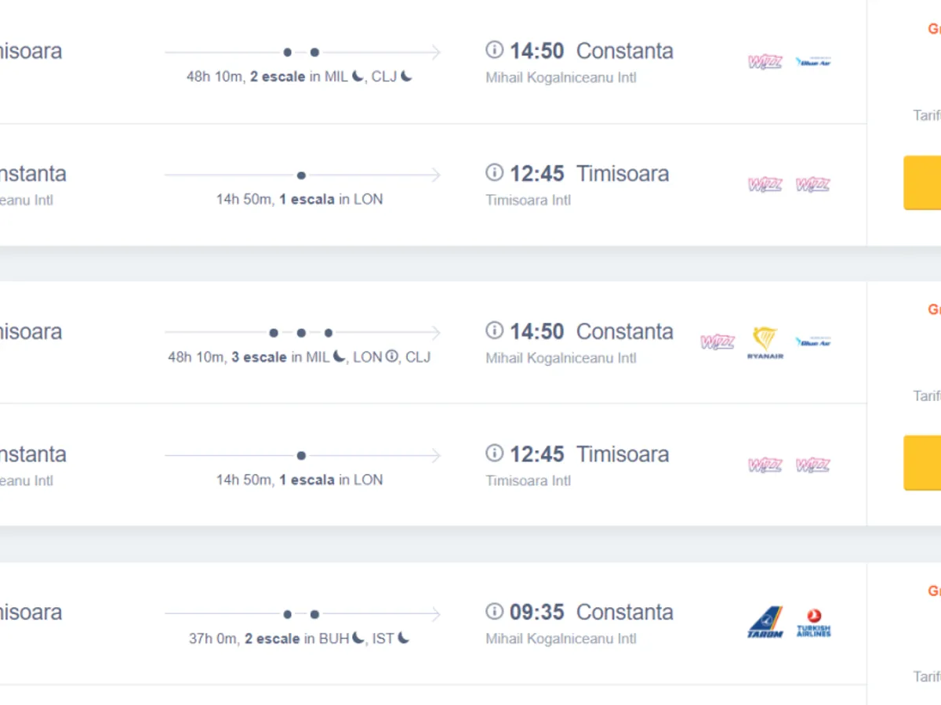Click the TAROM airline logo
941x705 pixels.
[x=765, y=622]
